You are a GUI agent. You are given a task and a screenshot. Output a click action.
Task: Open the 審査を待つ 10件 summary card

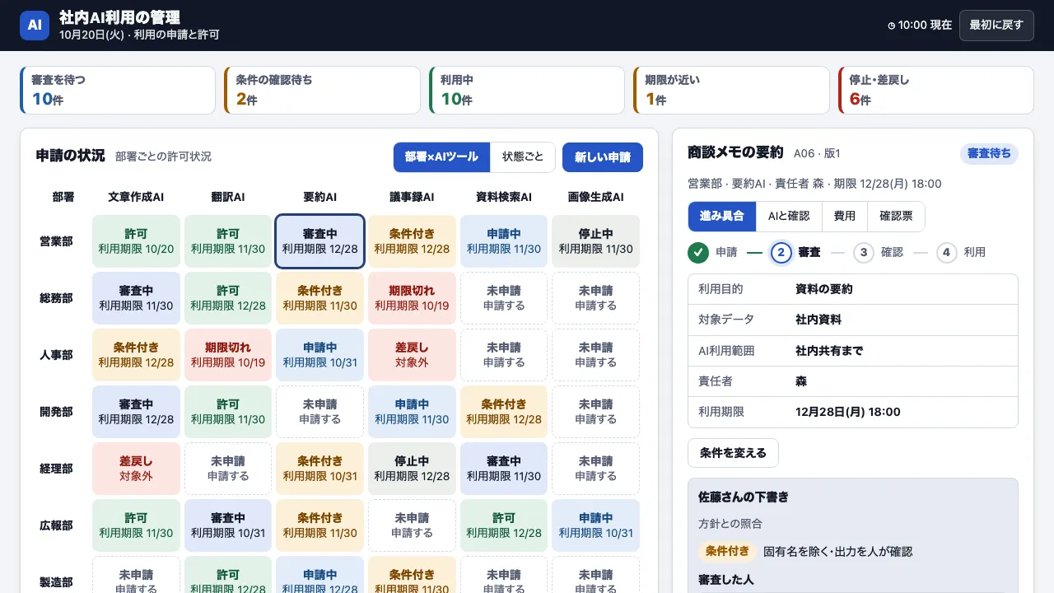coord(118,91)
